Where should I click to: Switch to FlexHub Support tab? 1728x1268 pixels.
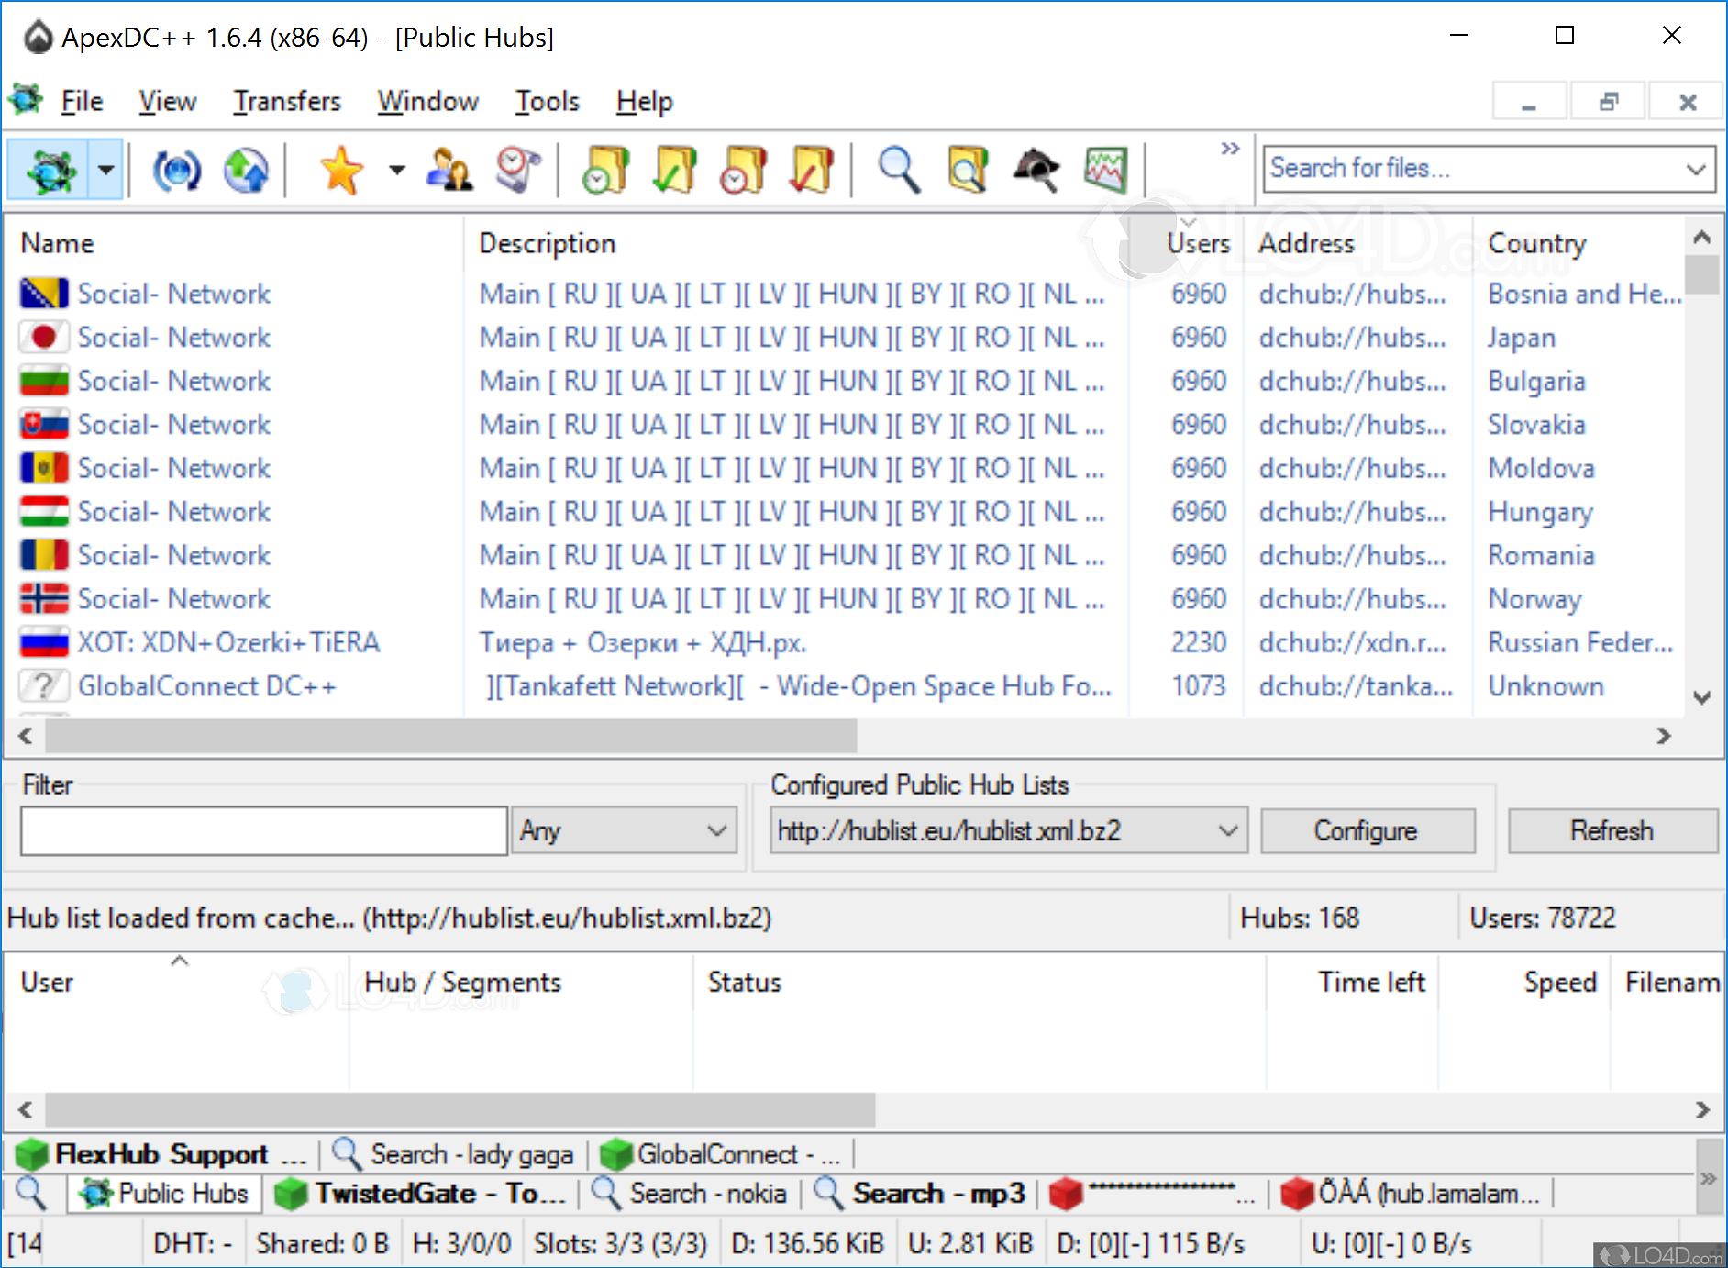tap(161, 1153)
